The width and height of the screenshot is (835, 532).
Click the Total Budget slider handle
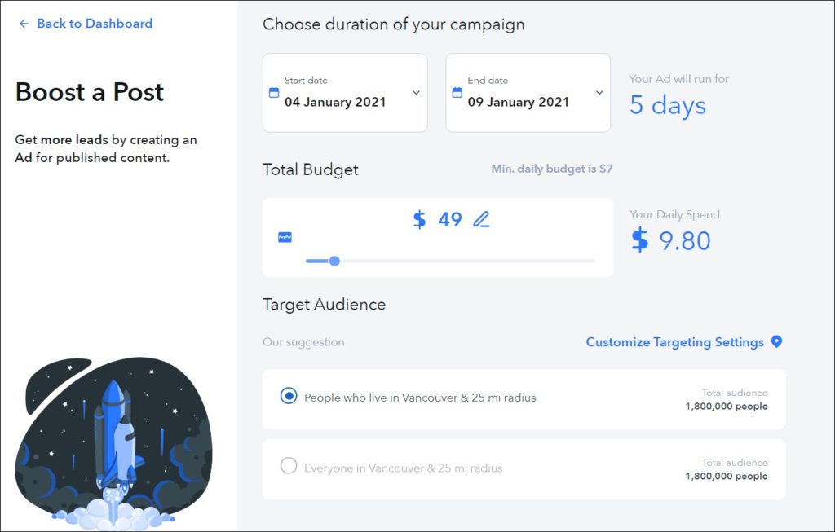[x=334, y=261]
